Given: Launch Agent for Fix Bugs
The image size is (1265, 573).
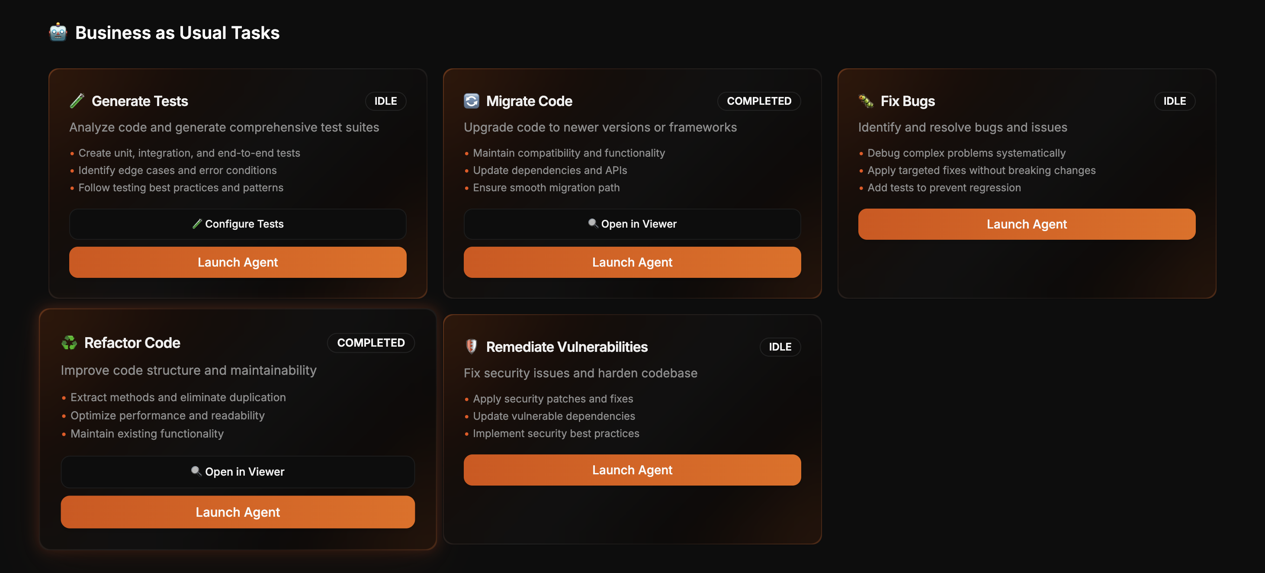Looking at the screenshot, I should [1026, 224].
